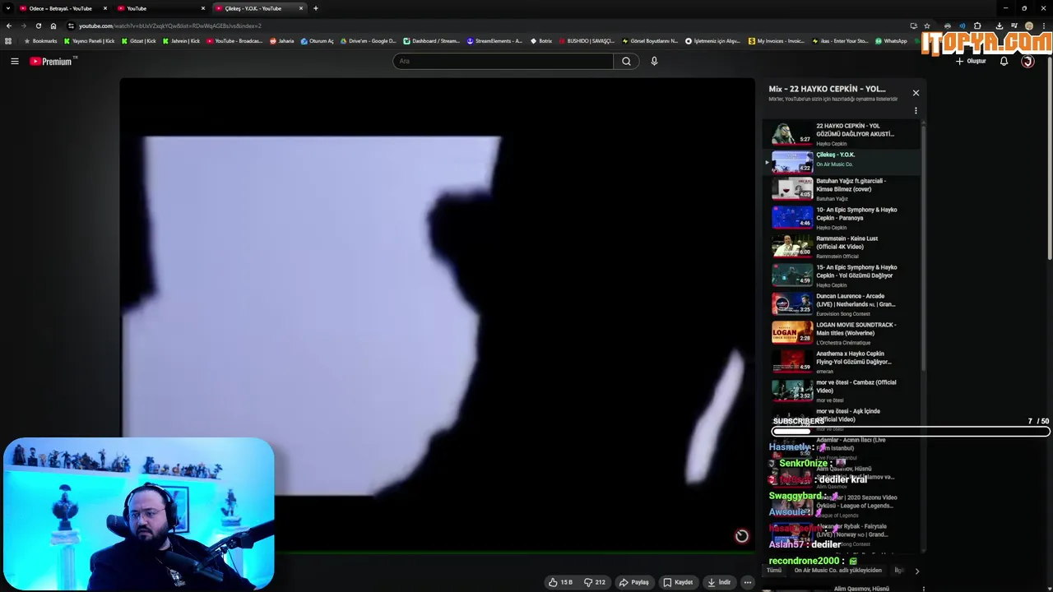The height and width of the screenshot is (592, 1053).
Task: Click the search magnifier button
Action: pos(626,61)
